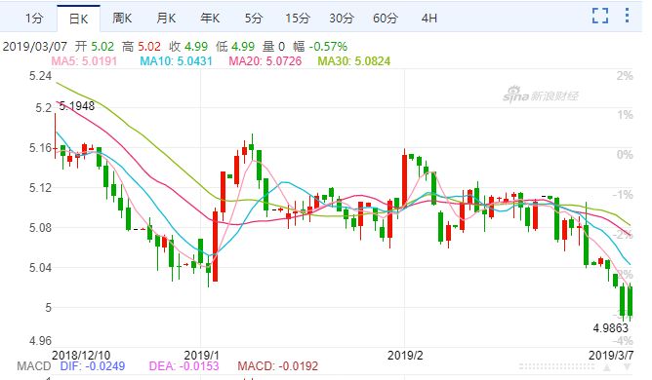Click the 4.9863 low price annotation
This screenshot has width=652, height=380.
click(610, 328)
